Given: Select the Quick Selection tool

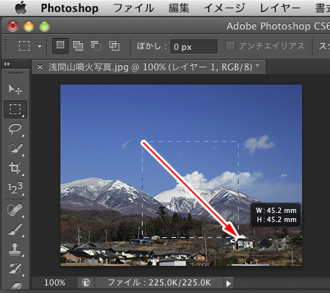Looking at the screenshot, I should pyautogui.click(x=15, y=149).
